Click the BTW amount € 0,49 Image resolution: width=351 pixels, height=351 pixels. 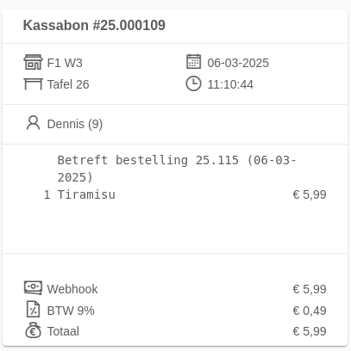point(310,311)
